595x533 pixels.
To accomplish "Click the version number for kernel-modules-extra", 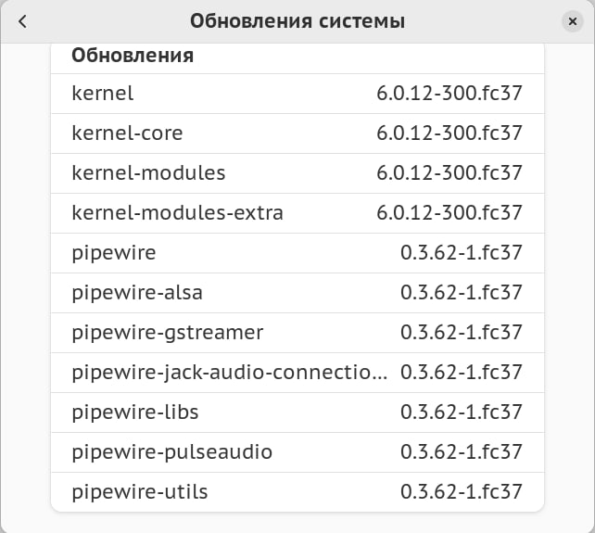I will (x=449, y=212).
